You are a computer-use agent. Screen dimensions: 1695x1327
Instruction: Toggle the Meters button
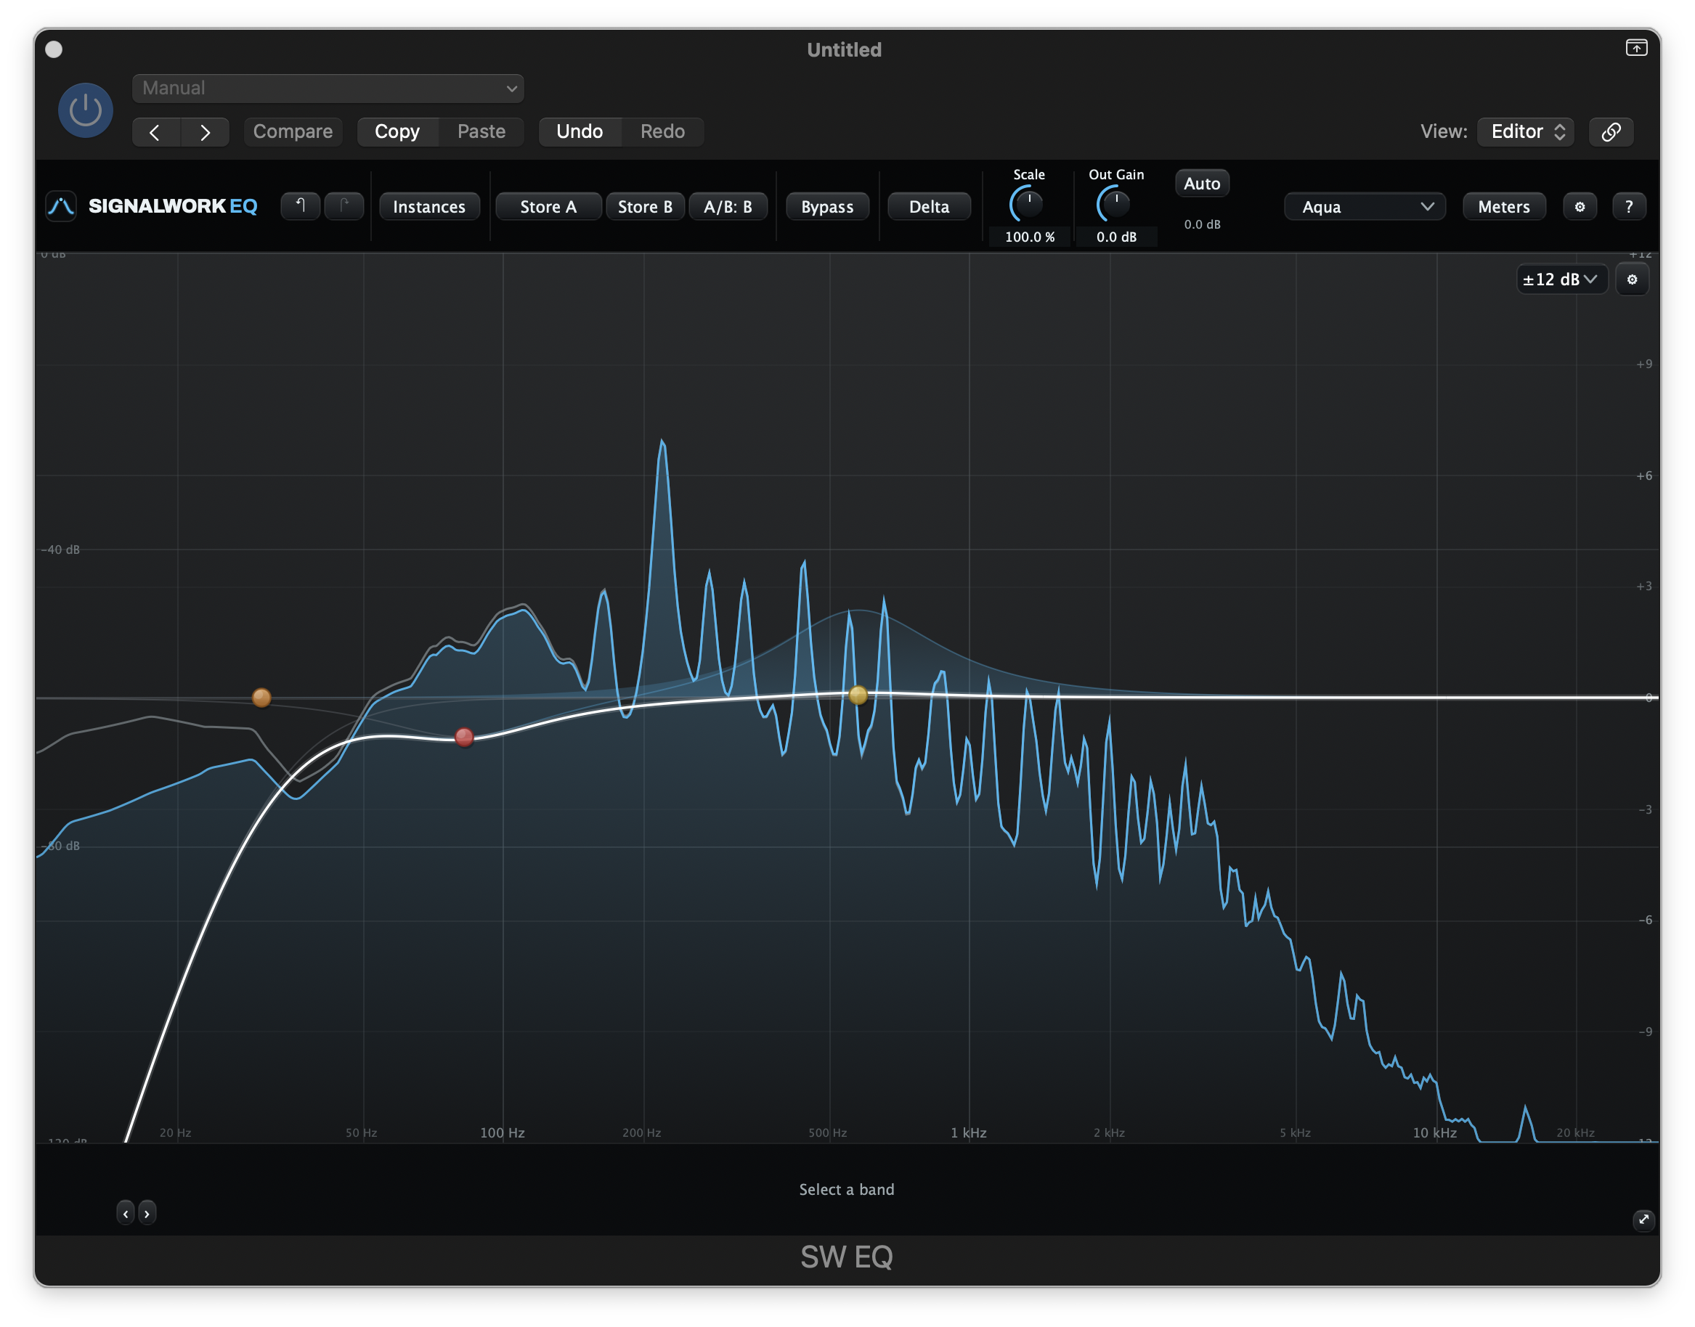tap(1504, 207)
